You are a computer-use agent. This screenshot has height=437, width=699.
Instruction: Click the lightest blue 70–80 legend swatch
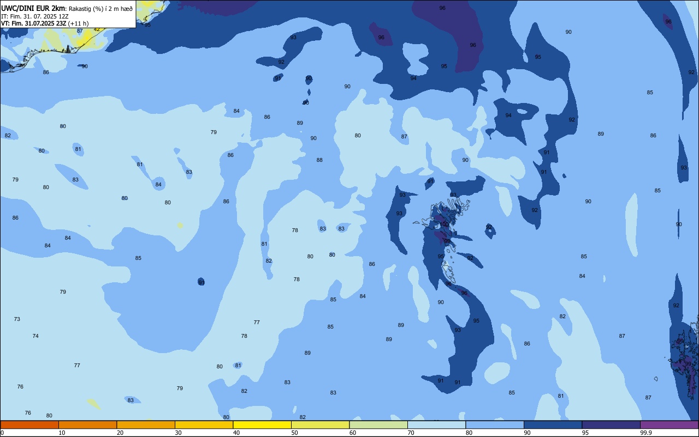tap(436, 424)
